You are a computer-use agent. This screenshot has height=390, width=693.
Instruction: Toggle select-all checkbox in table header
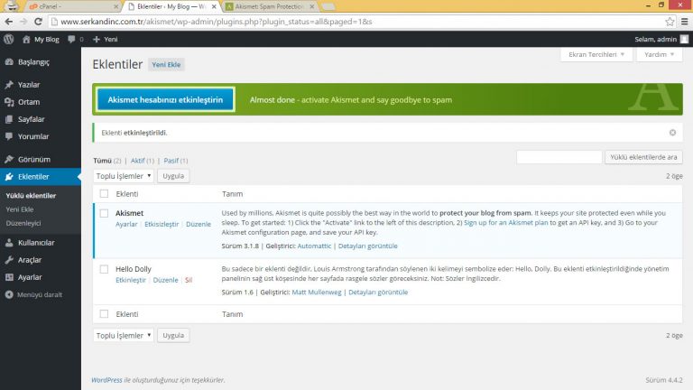[x=104, y=194]
